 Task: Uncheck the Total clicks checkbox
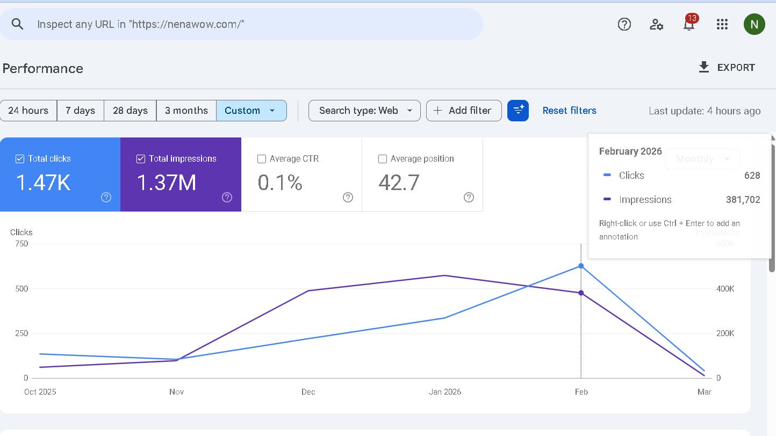[x=20, y=159]
